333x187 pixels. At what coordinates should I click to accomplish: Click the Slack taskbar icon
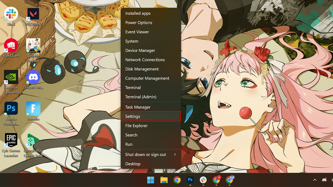[x=203, y=180]
